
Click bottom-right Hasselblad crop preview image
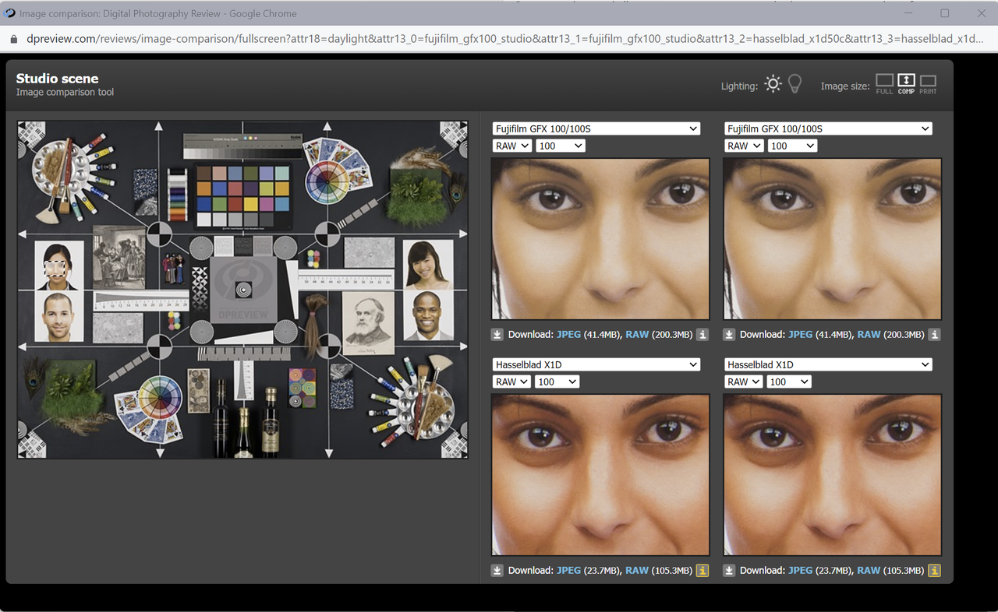pos(833,475)
